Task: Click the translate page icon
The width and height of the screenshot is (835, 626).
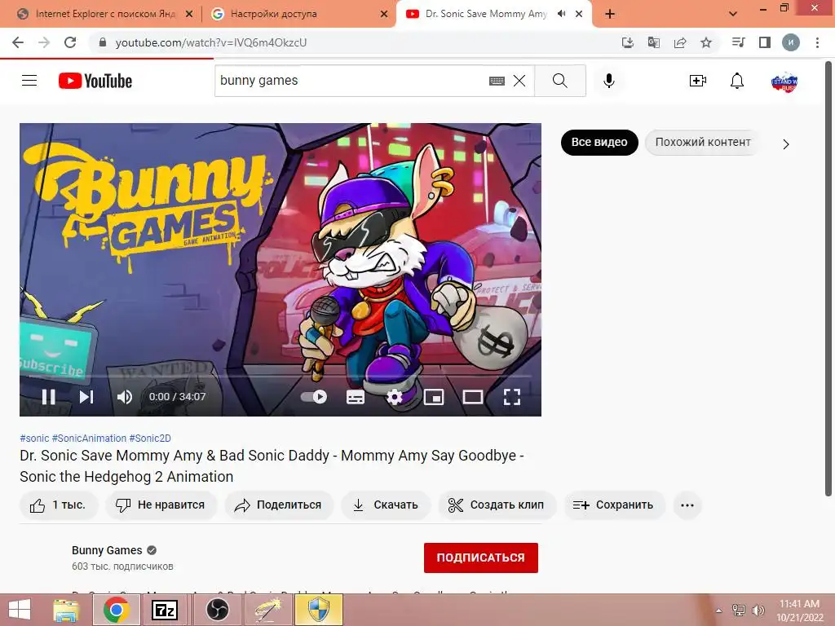Action: (x=654, y=42)
